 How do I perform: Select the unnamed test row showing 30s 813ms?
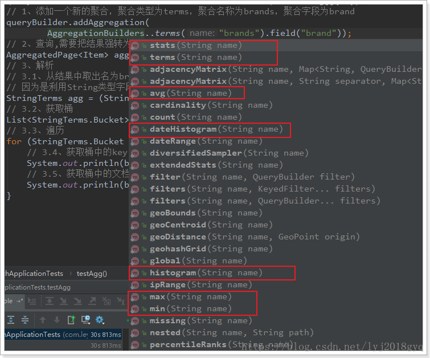click(x=63, y=345)
